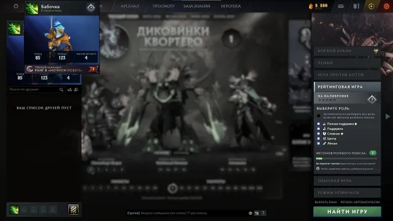The width and height of the screenshot is (393, 221).
Task: Click the Диковинки Квортеро promo banner
Action: click(173, 36)
